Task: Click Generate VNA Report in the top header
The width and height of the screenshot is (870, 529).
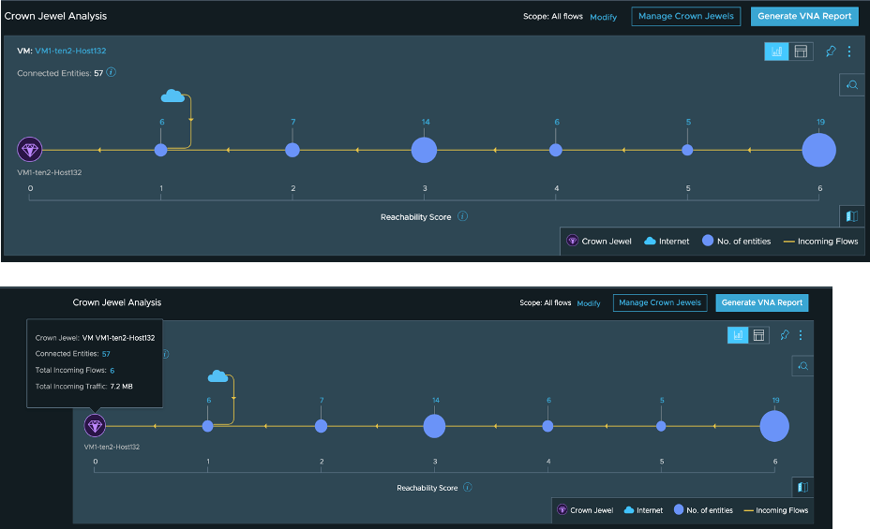Action: tap(804, 16)
